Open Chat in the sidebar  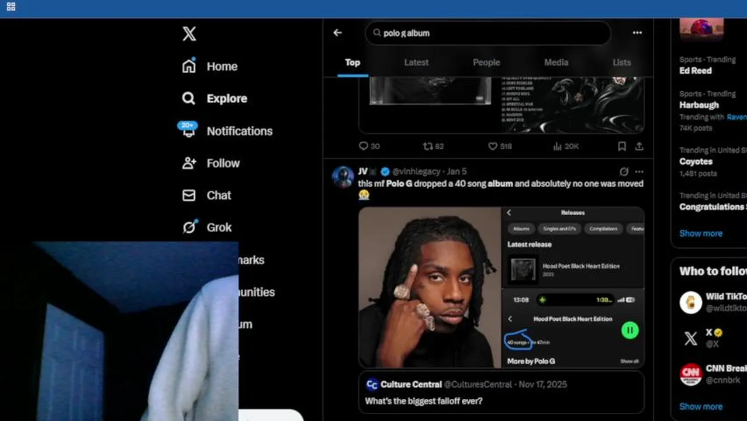click(x=219, y=195)
